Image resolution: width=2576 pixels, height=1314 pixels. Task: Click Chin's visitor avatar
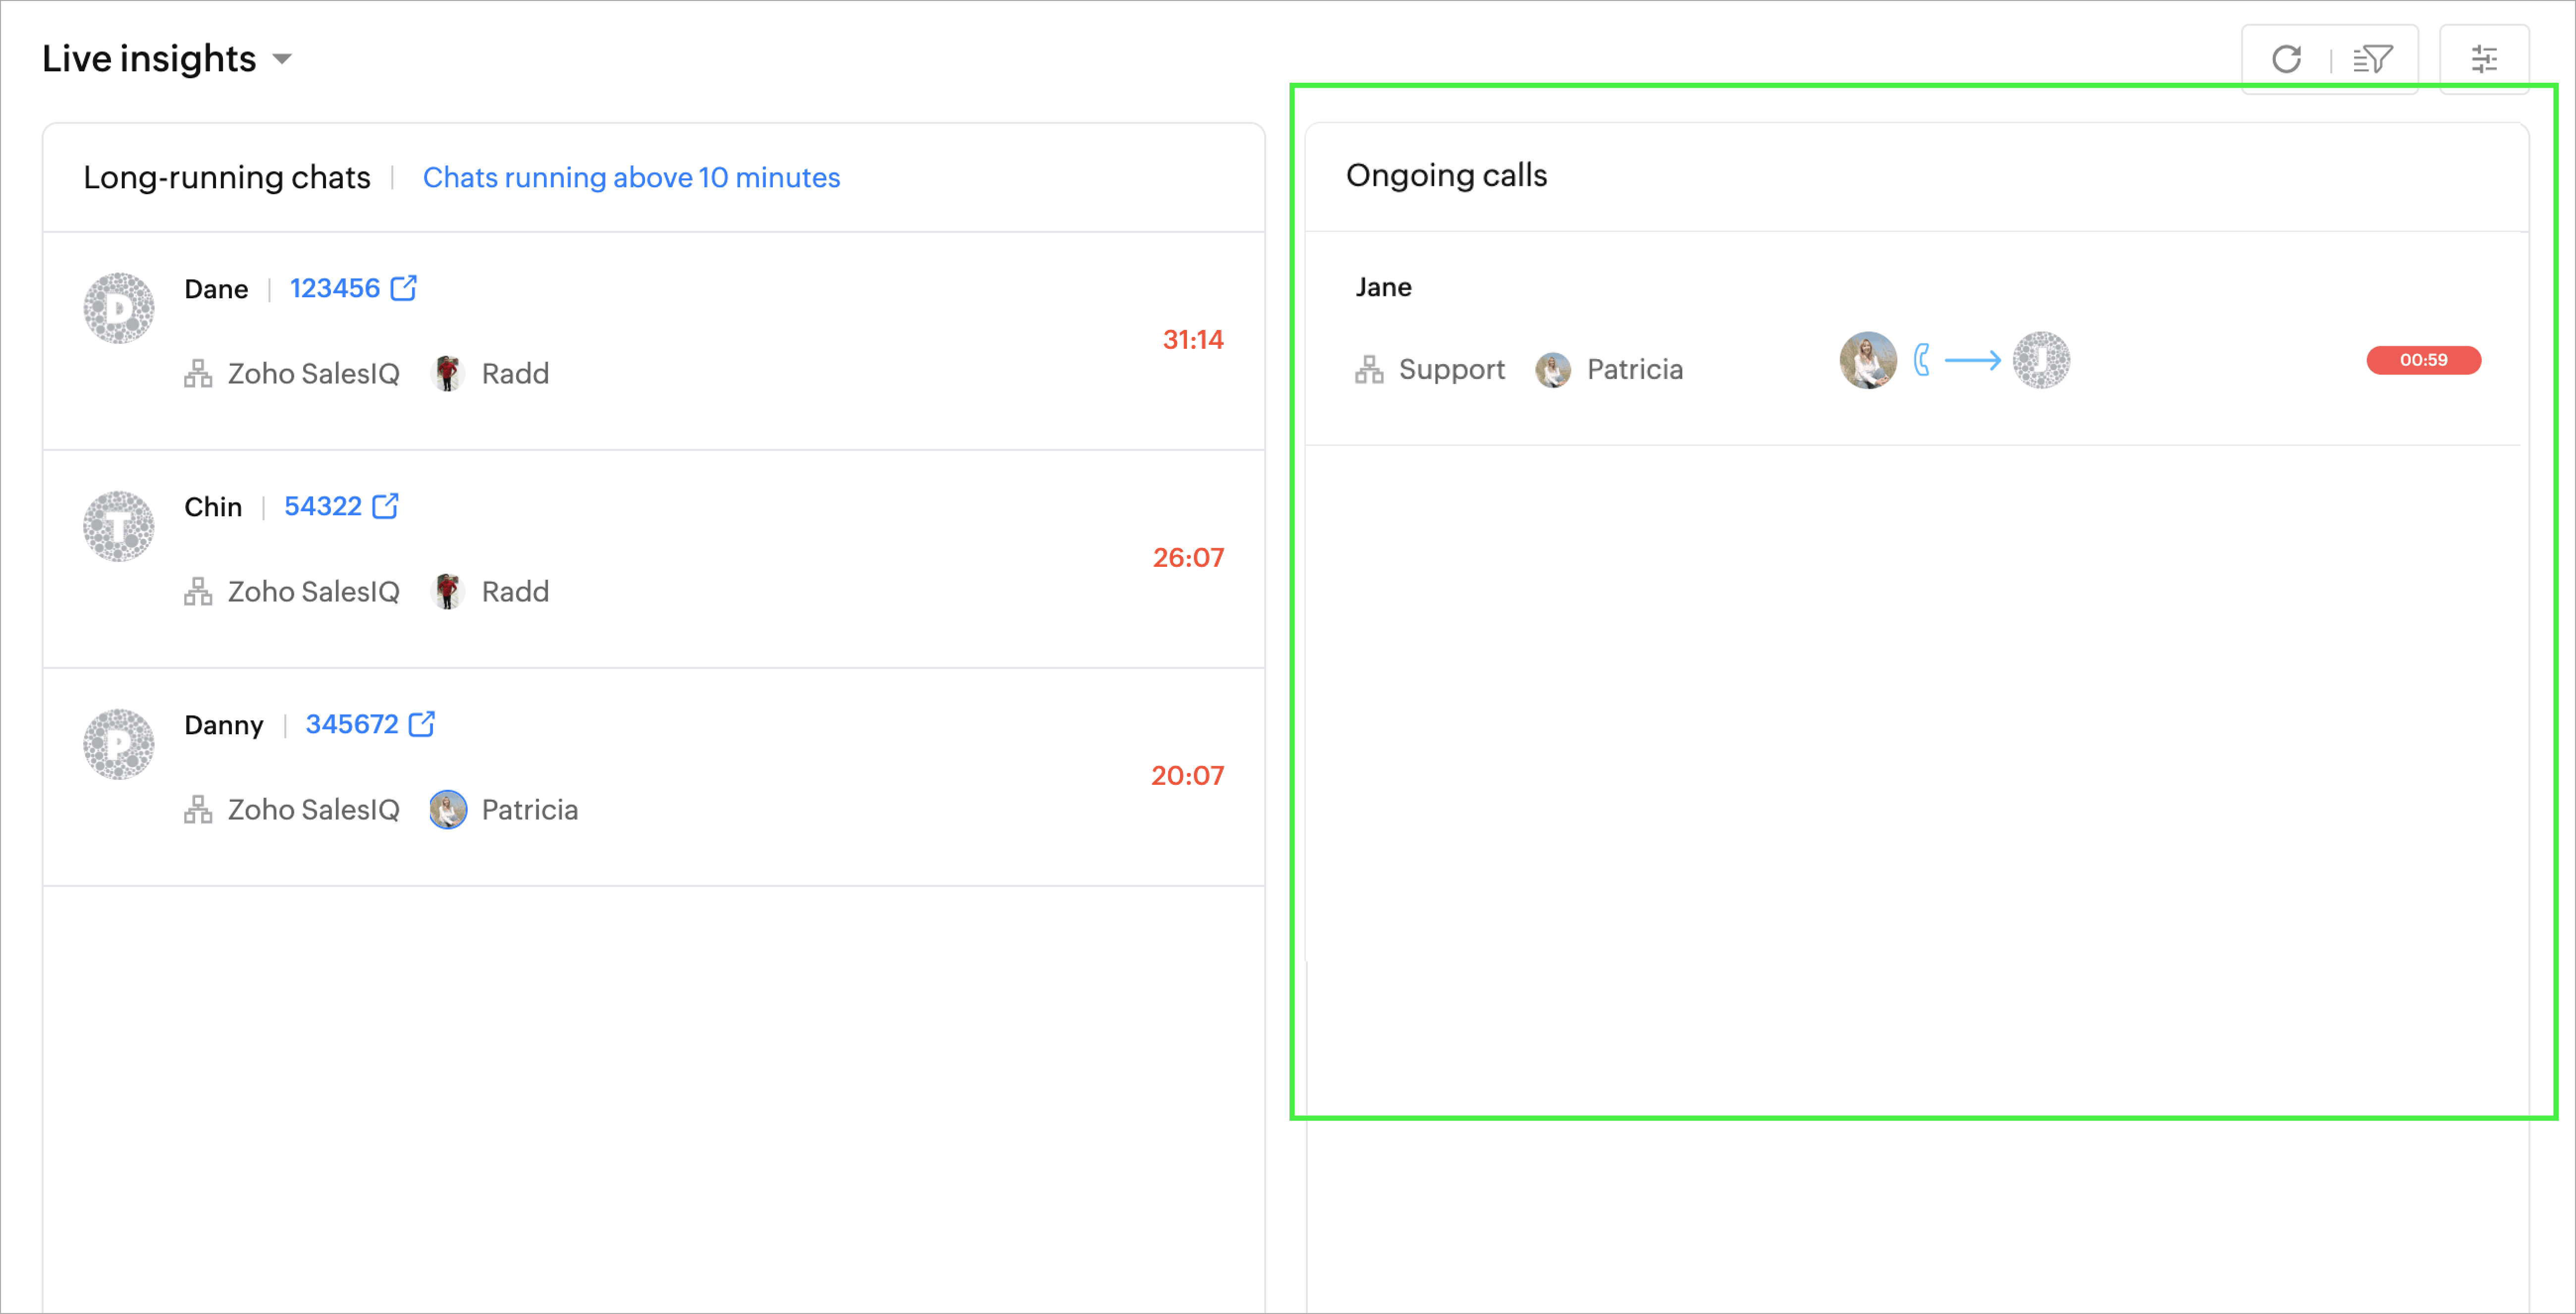(118, 526)
